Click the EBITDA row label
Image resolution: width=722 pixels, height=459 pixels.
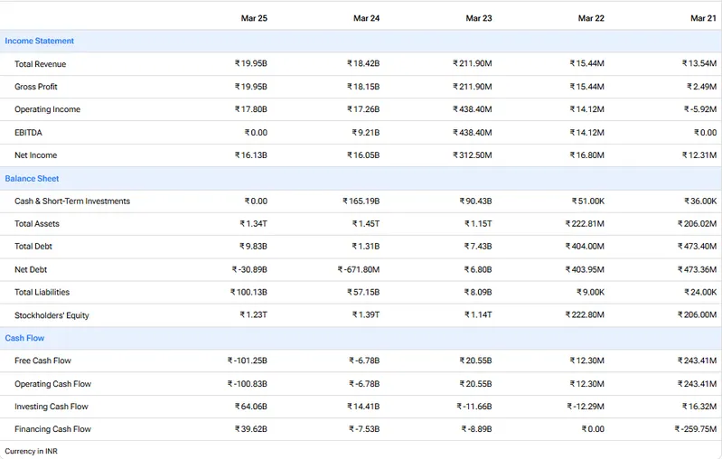pyautogui.click(x=28, y=133)
